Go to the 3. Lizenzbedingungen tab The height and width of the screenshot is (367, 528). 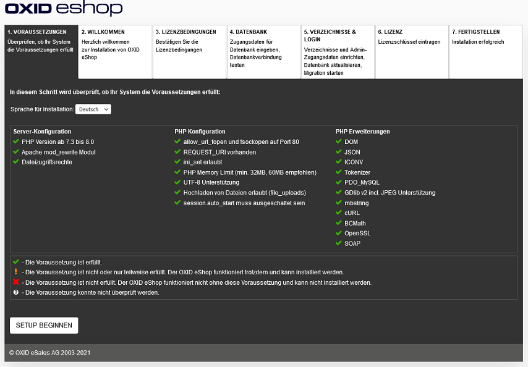point(189,52)
